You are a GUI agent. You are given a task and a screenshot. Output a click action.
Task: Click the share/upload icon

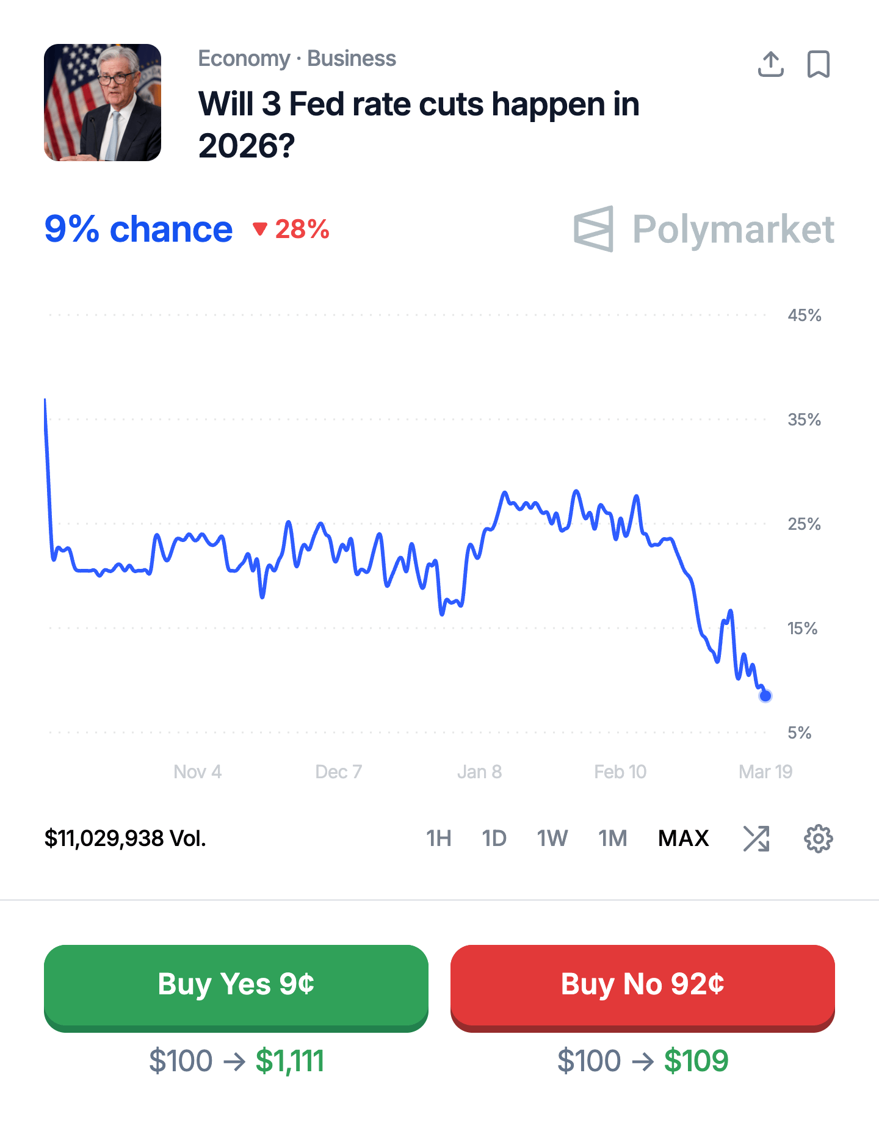[x=770, y=64]
